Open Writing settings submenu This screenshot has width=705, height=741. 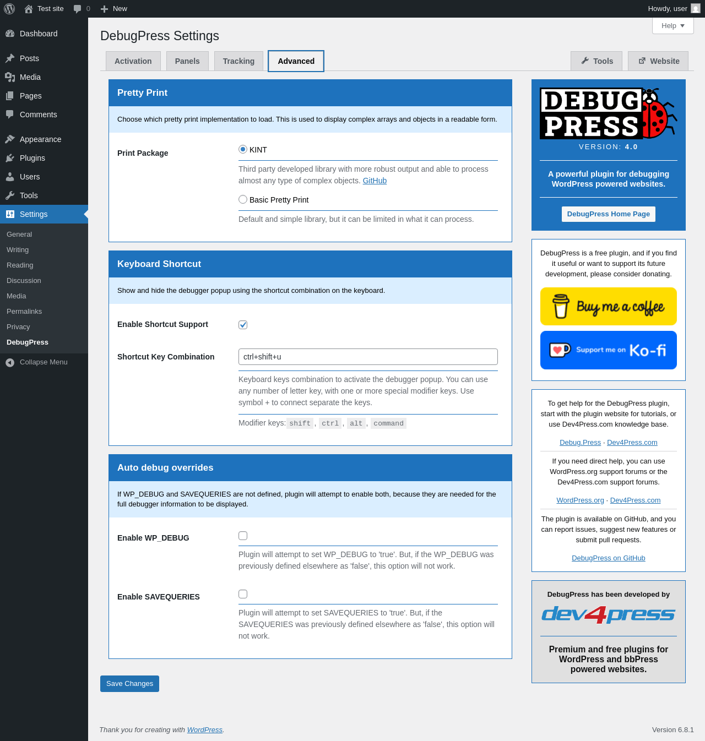[x=18, y=250]
